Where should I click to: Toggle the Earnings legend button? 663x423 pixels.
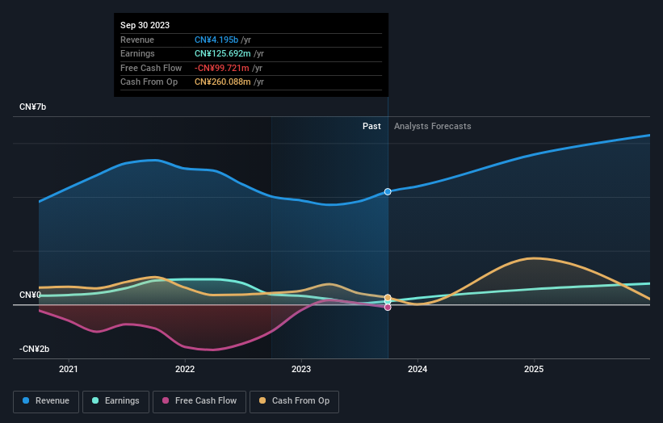[115, 401]
